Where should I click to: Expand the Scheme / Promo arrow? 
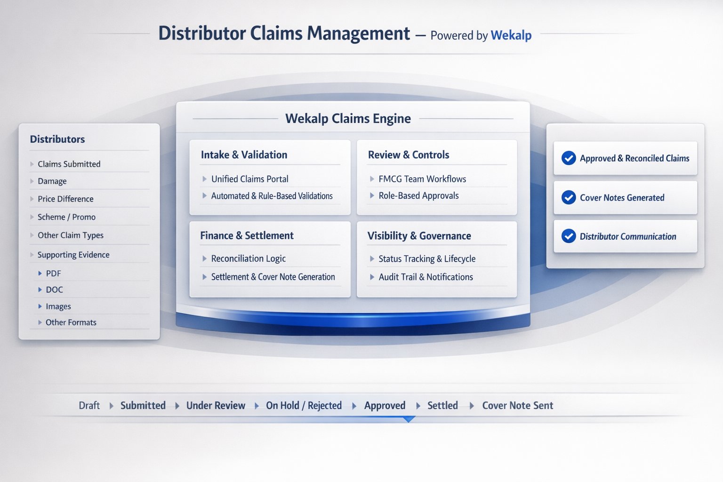[32, 217]
